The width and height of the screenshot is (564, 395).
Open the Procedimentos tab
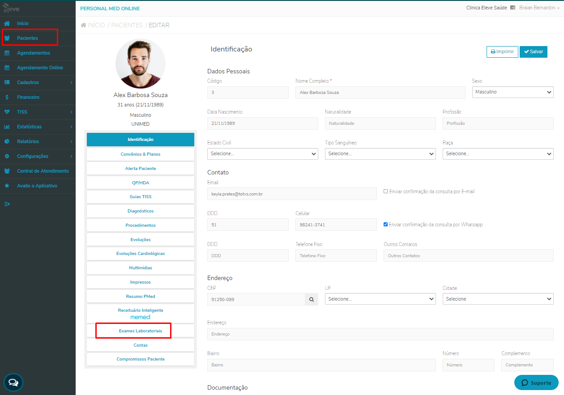click(x=141, y=225)
